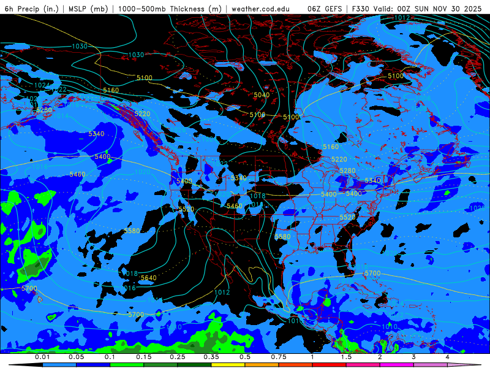Click the '5460' label over the Pacific
The height and width of the screenshot is (368, 490).
tap(78, 174)
